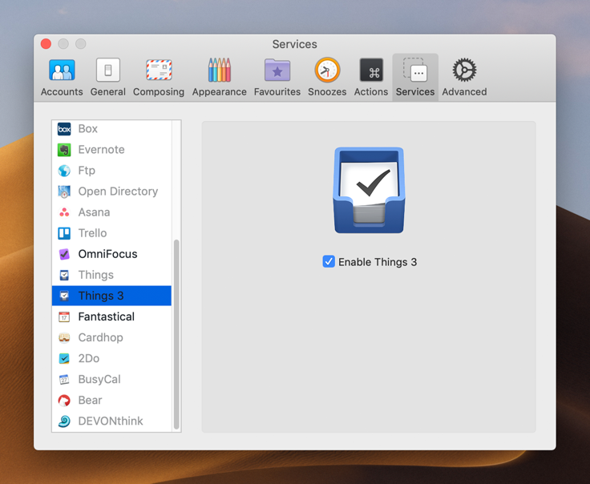
Task: Open the Snoozes clock icon
Action: click(327, 70)
